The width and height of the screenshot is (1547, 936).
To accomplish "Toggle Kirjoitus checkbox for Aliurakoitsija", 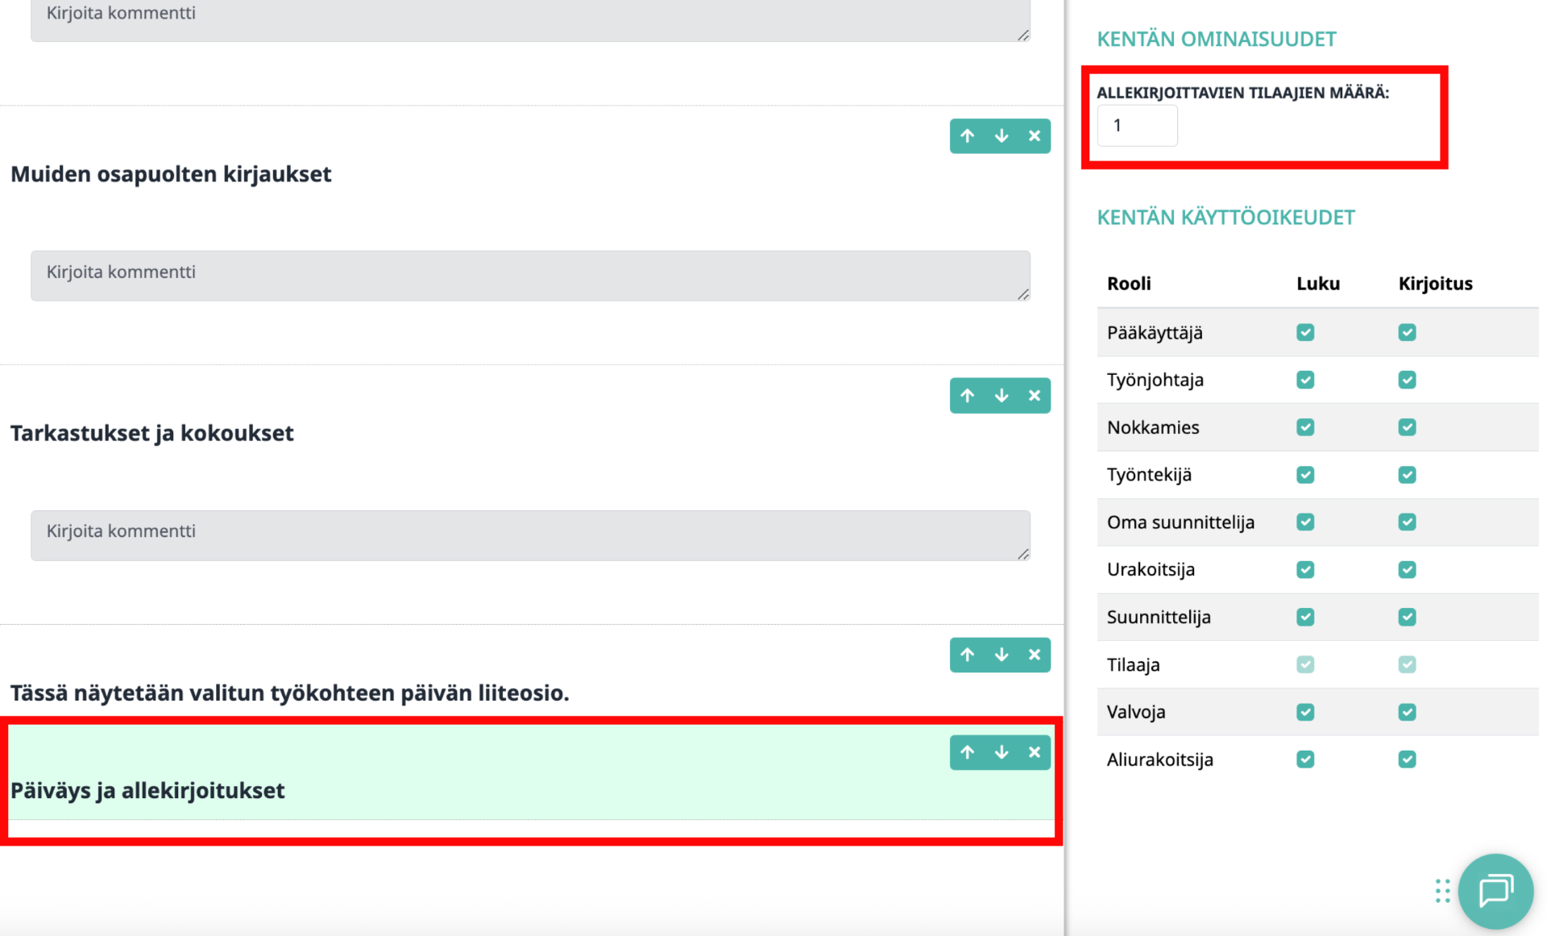I will point(1407,759).
